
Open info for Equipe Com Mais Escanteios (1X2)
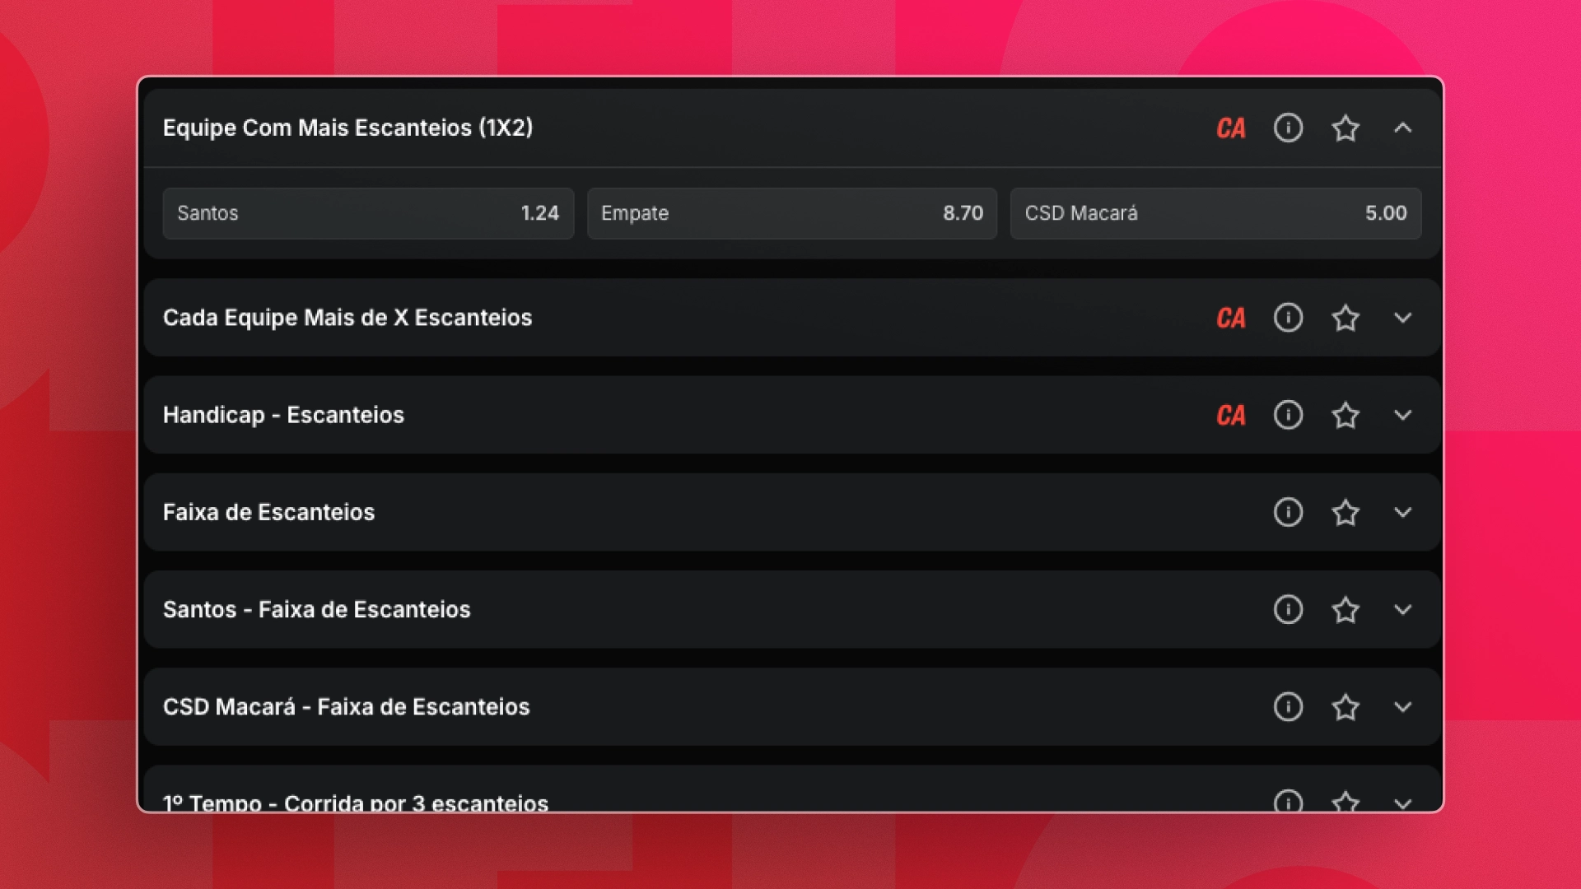1288,128
